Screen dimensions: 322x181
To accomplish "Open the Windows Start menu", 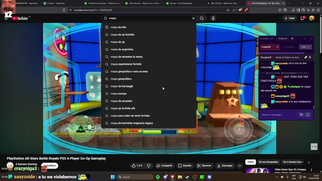I will (x=113, y=177).
